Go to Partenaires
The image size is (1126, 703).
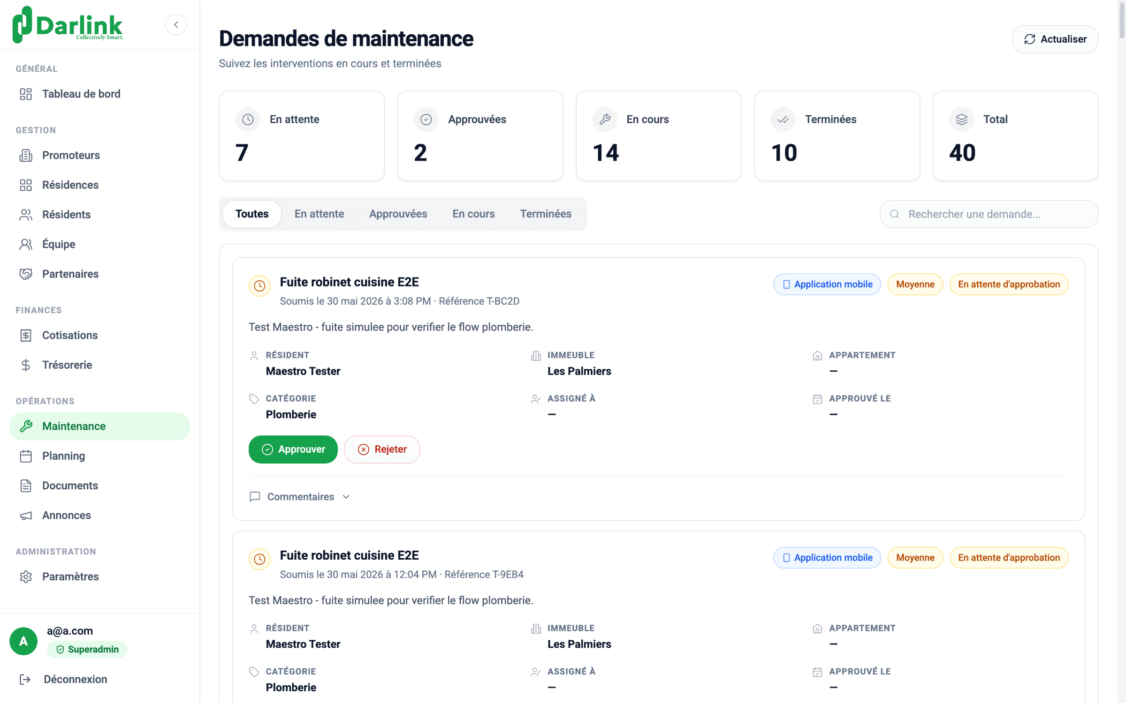tap(99, 274)
